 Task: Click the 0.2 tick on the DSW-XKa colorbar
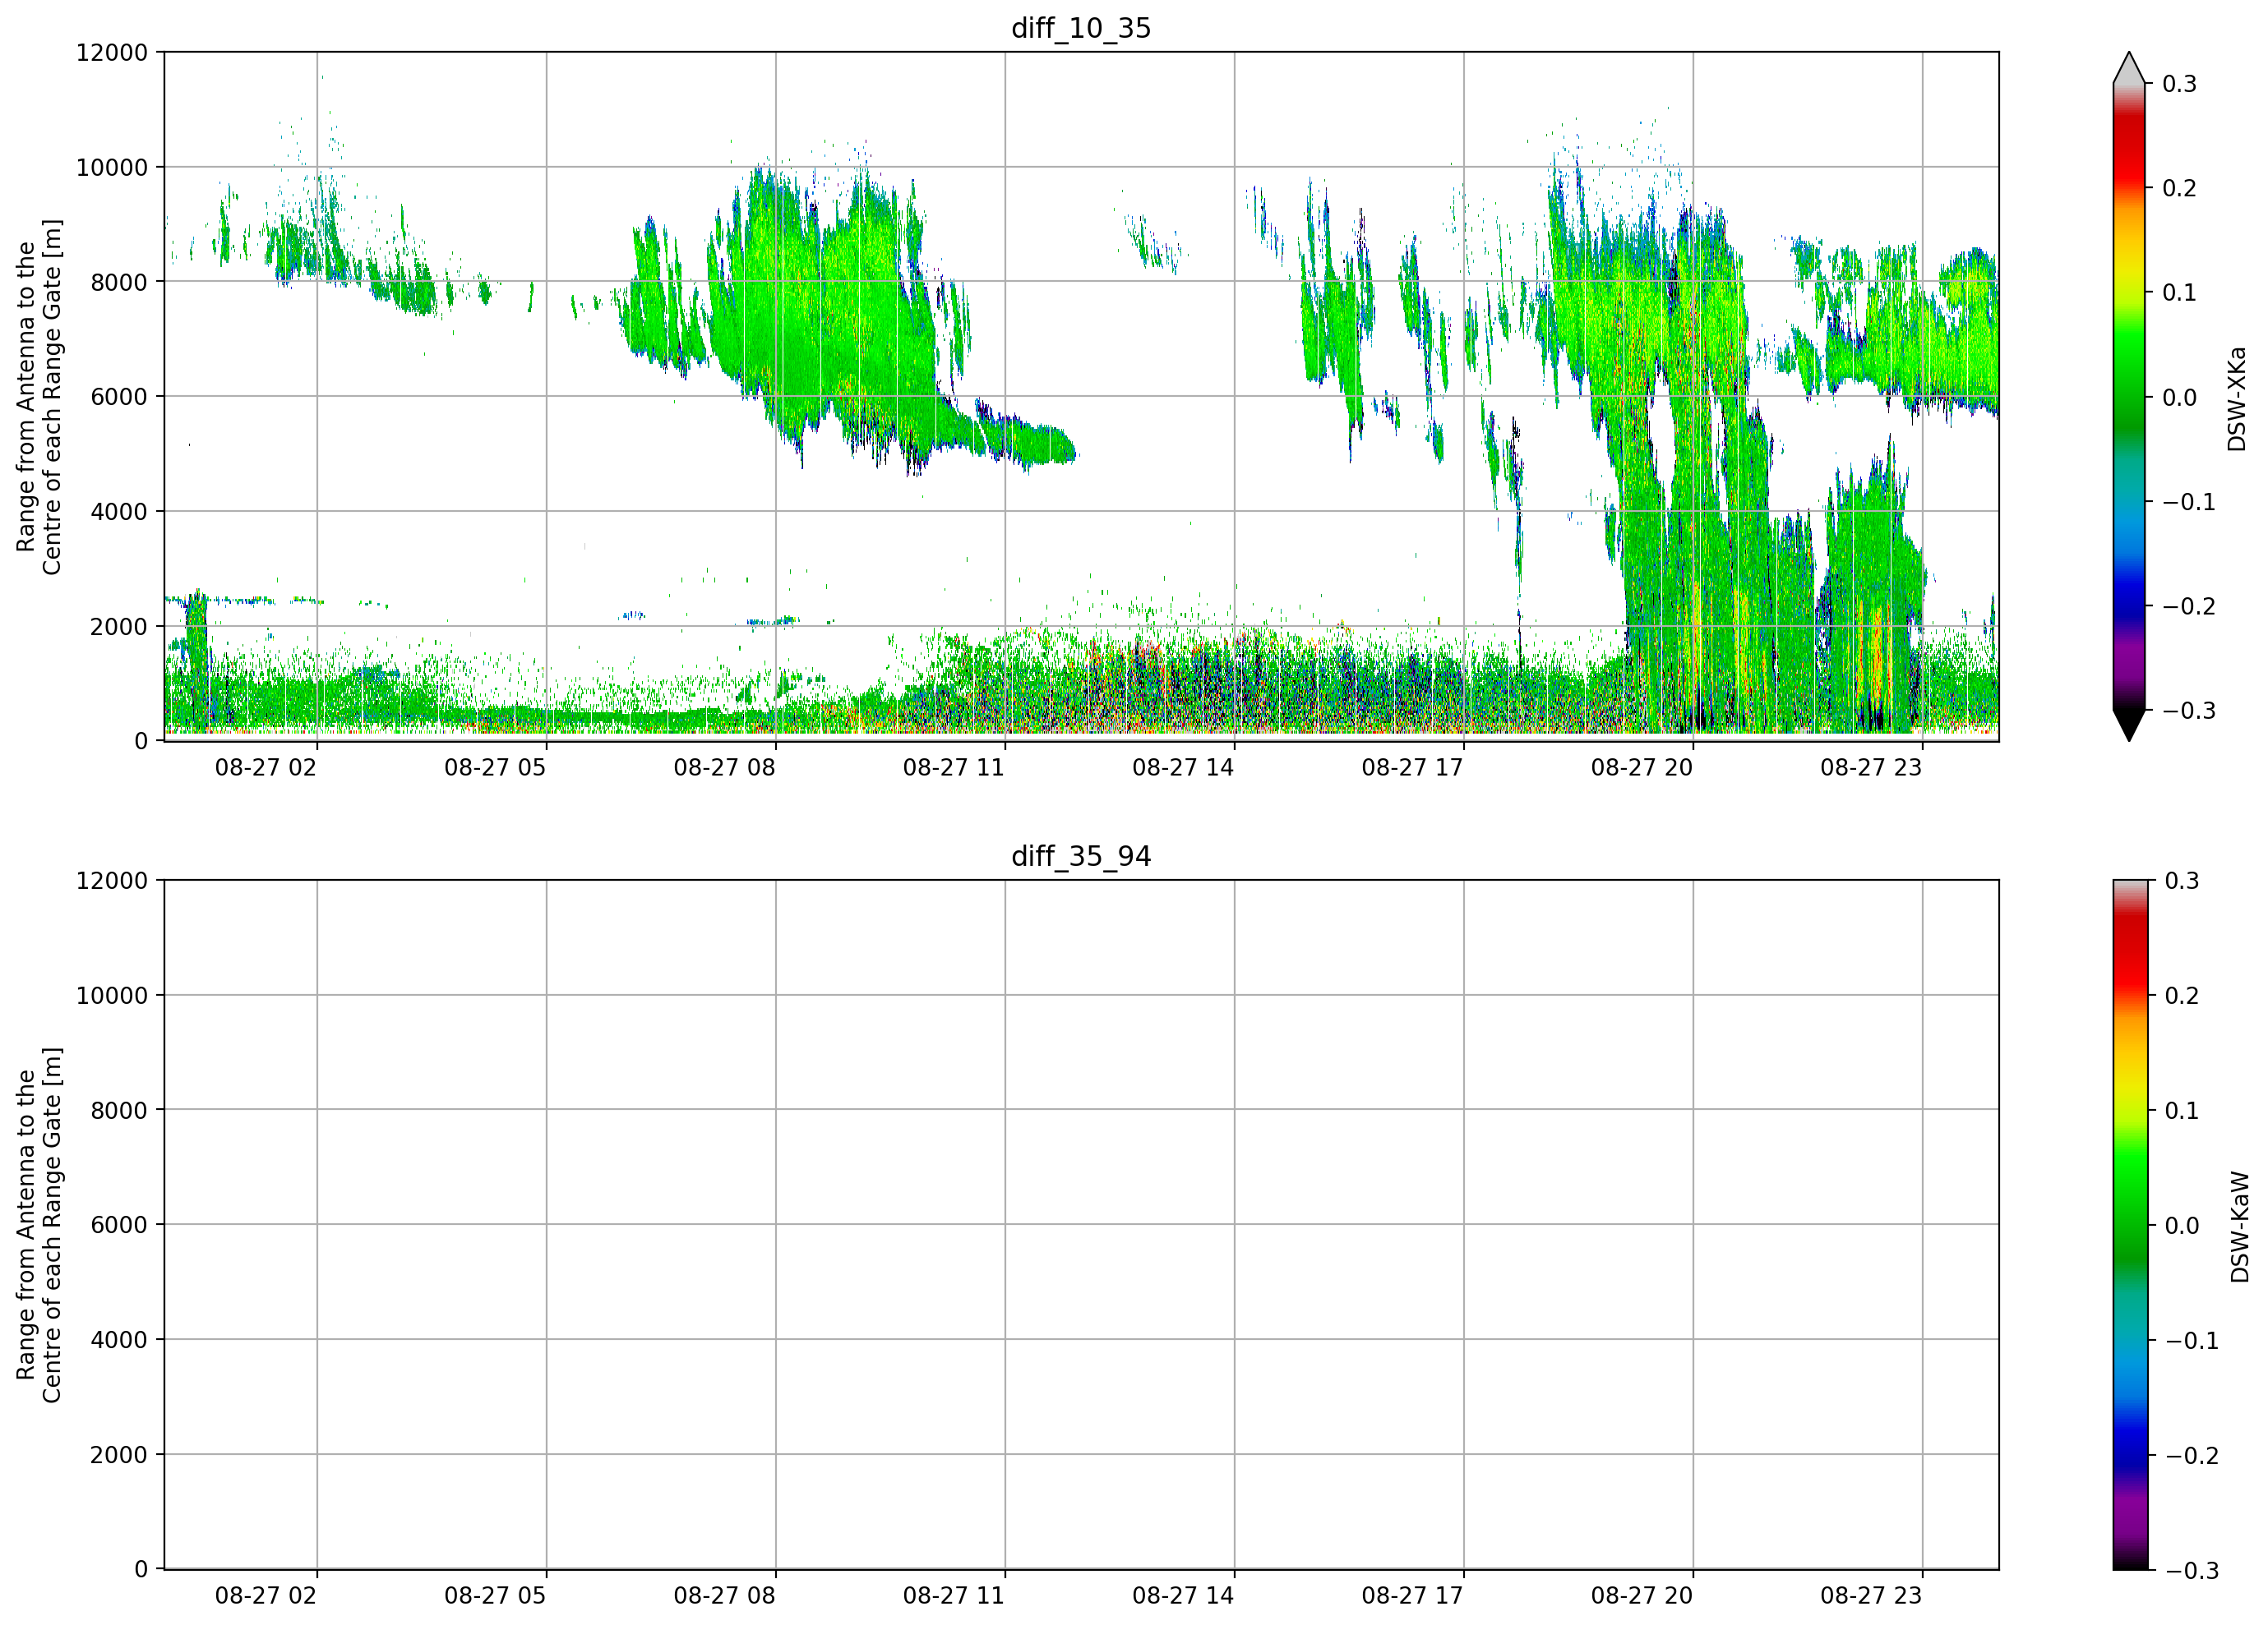click(x=2180, y=188)
